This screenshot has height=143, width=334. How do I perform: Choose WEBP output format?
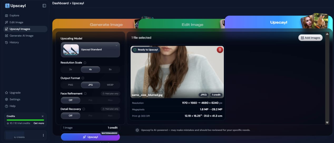110,85
